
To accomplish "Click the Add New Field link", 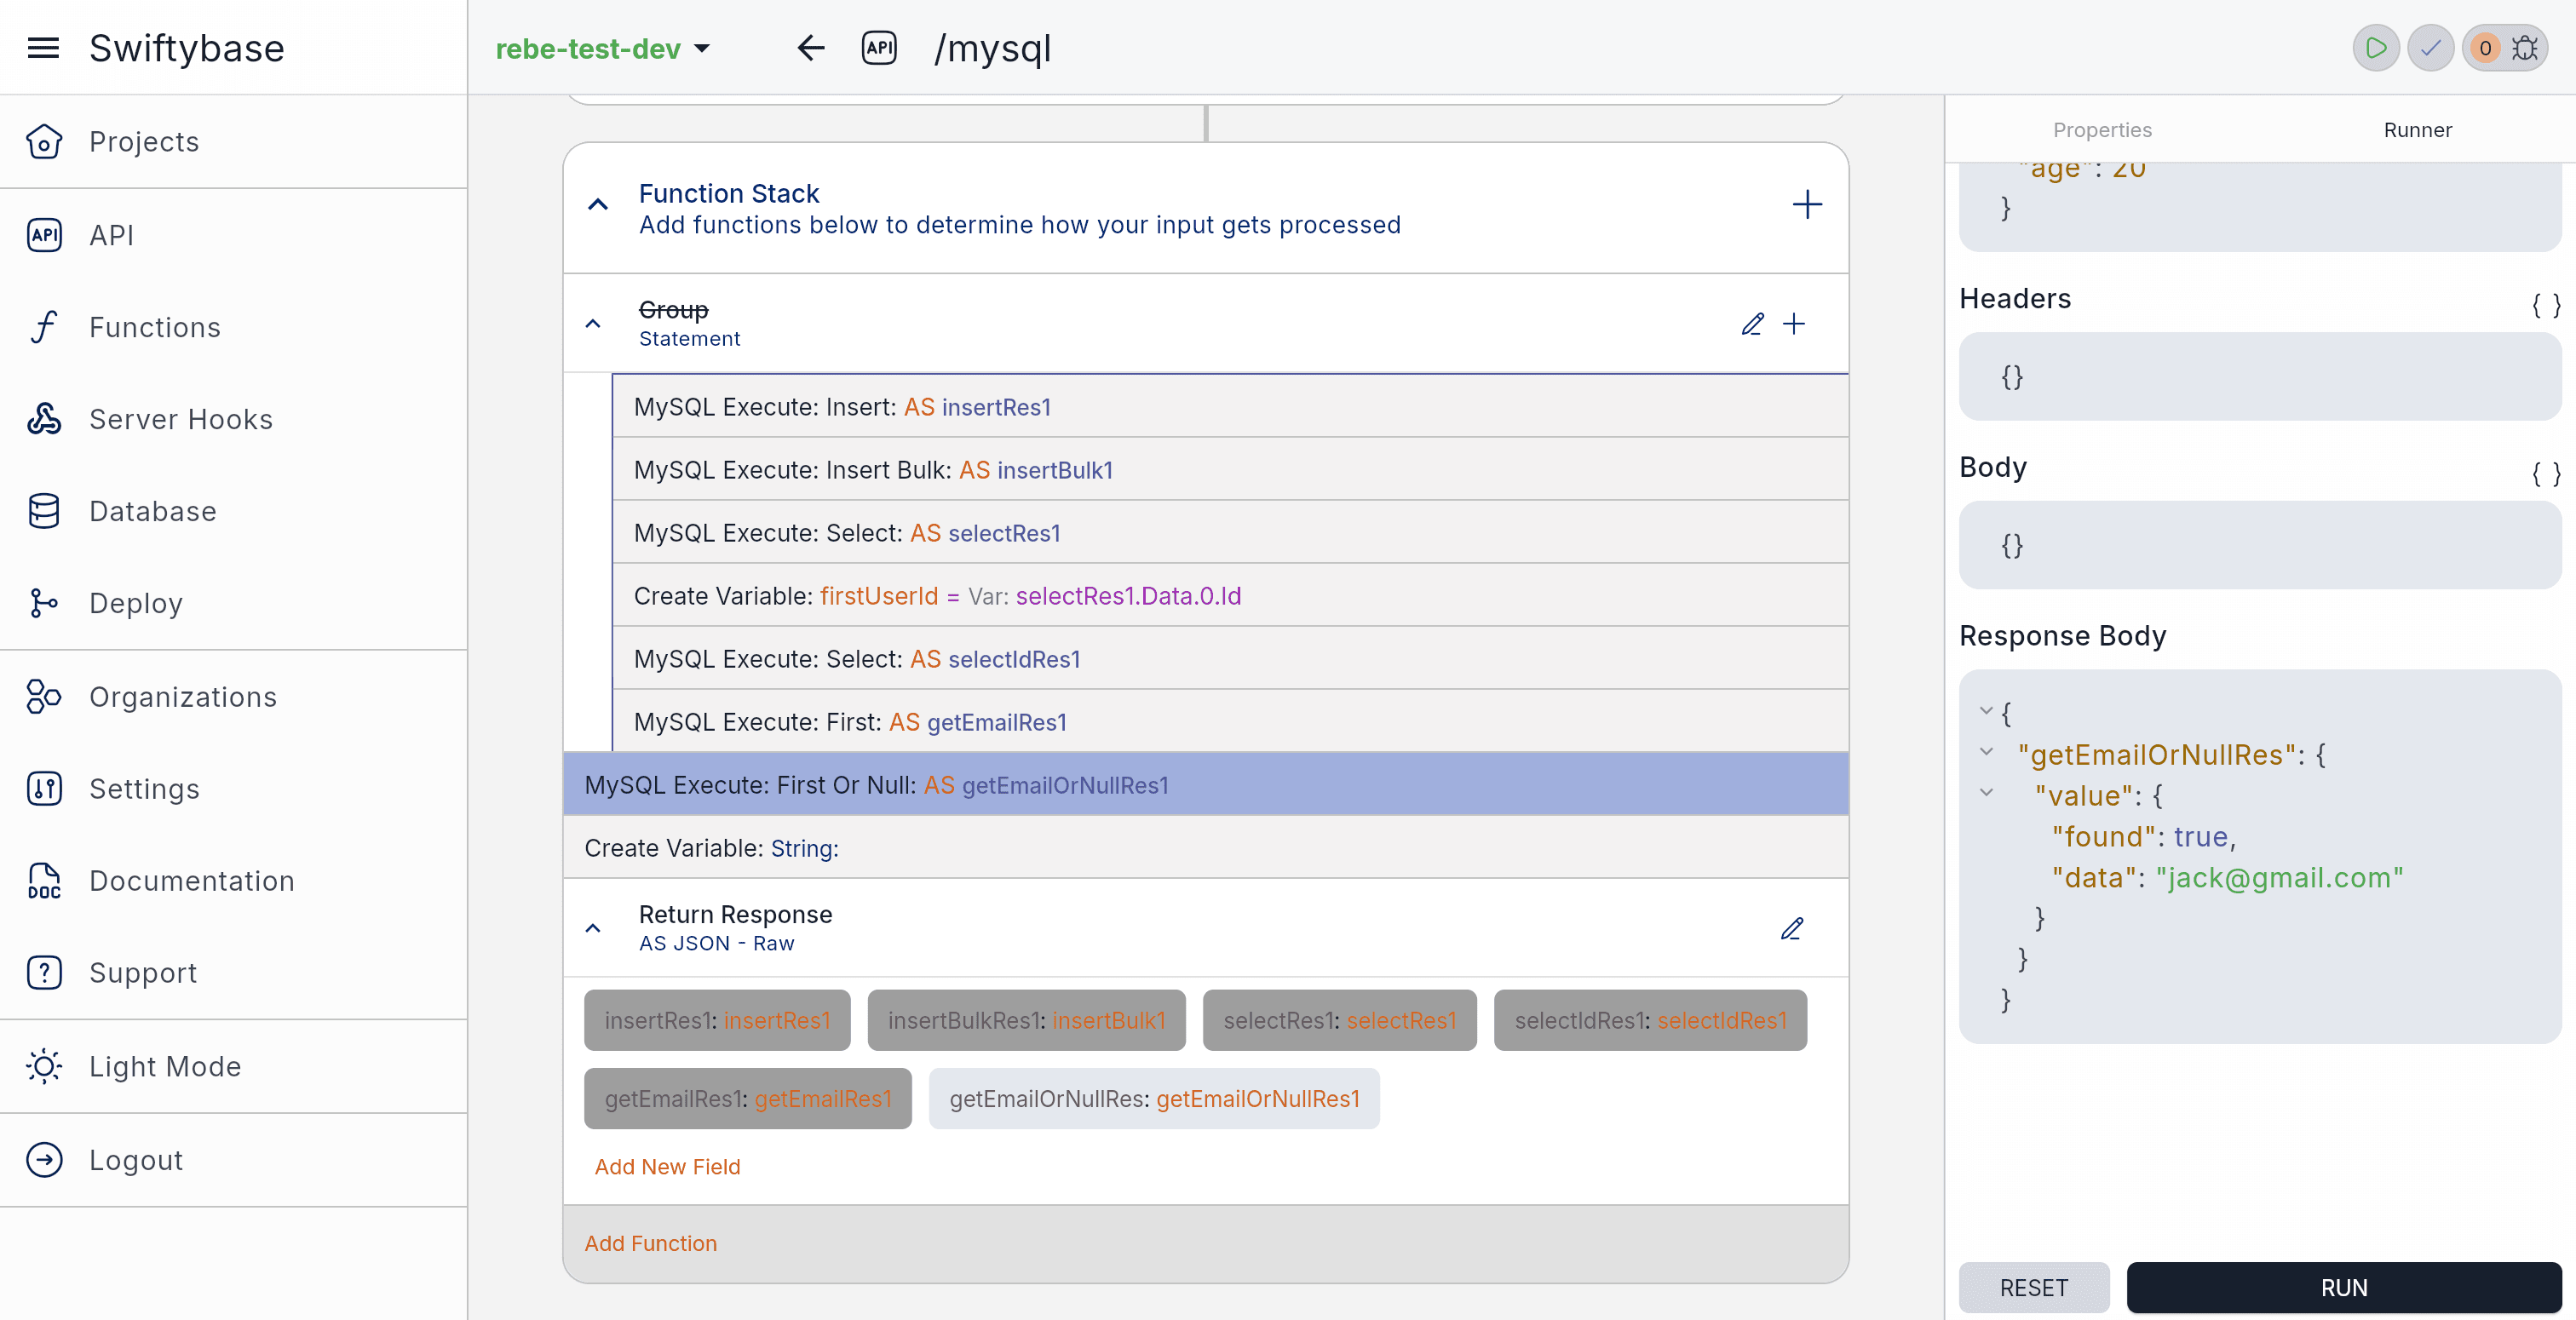I will click(x=667, y=1167).
